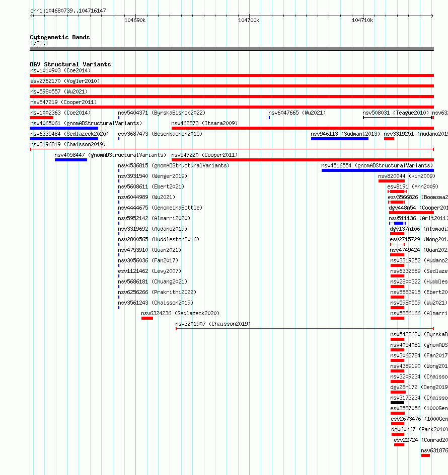Select nsv5404371 (ByrskaBishop2022) label
The image size is (448, 475).
[x=162, y=113]
